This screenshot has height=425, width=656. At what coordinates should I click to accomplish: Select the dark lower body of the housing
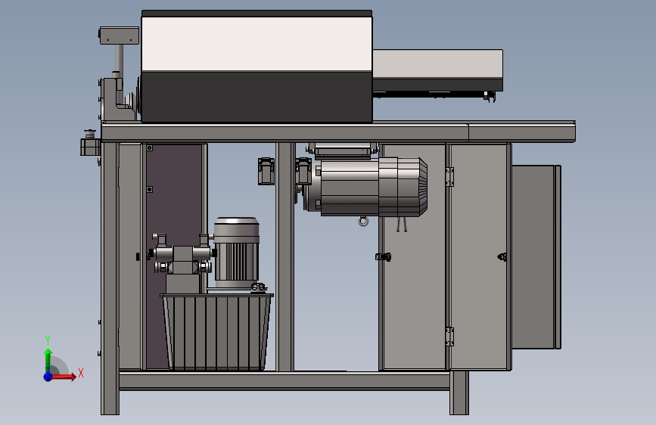[x=256, y=97]
